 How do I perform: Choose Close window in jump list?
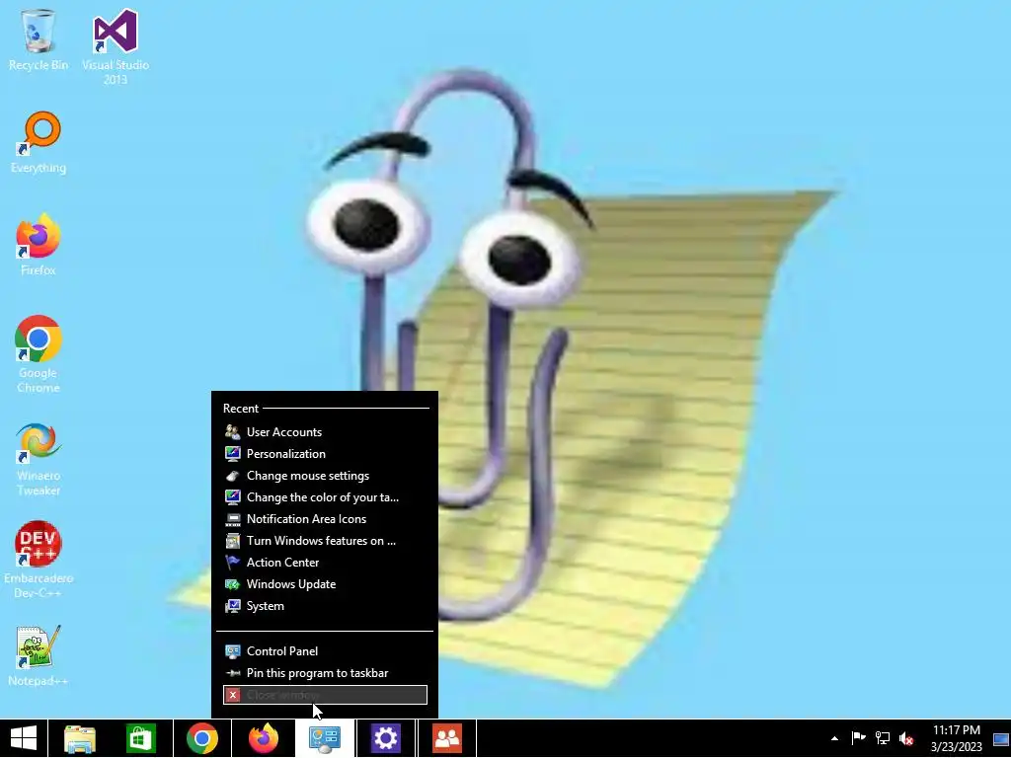pyautogui.click(x=325, y=695)
